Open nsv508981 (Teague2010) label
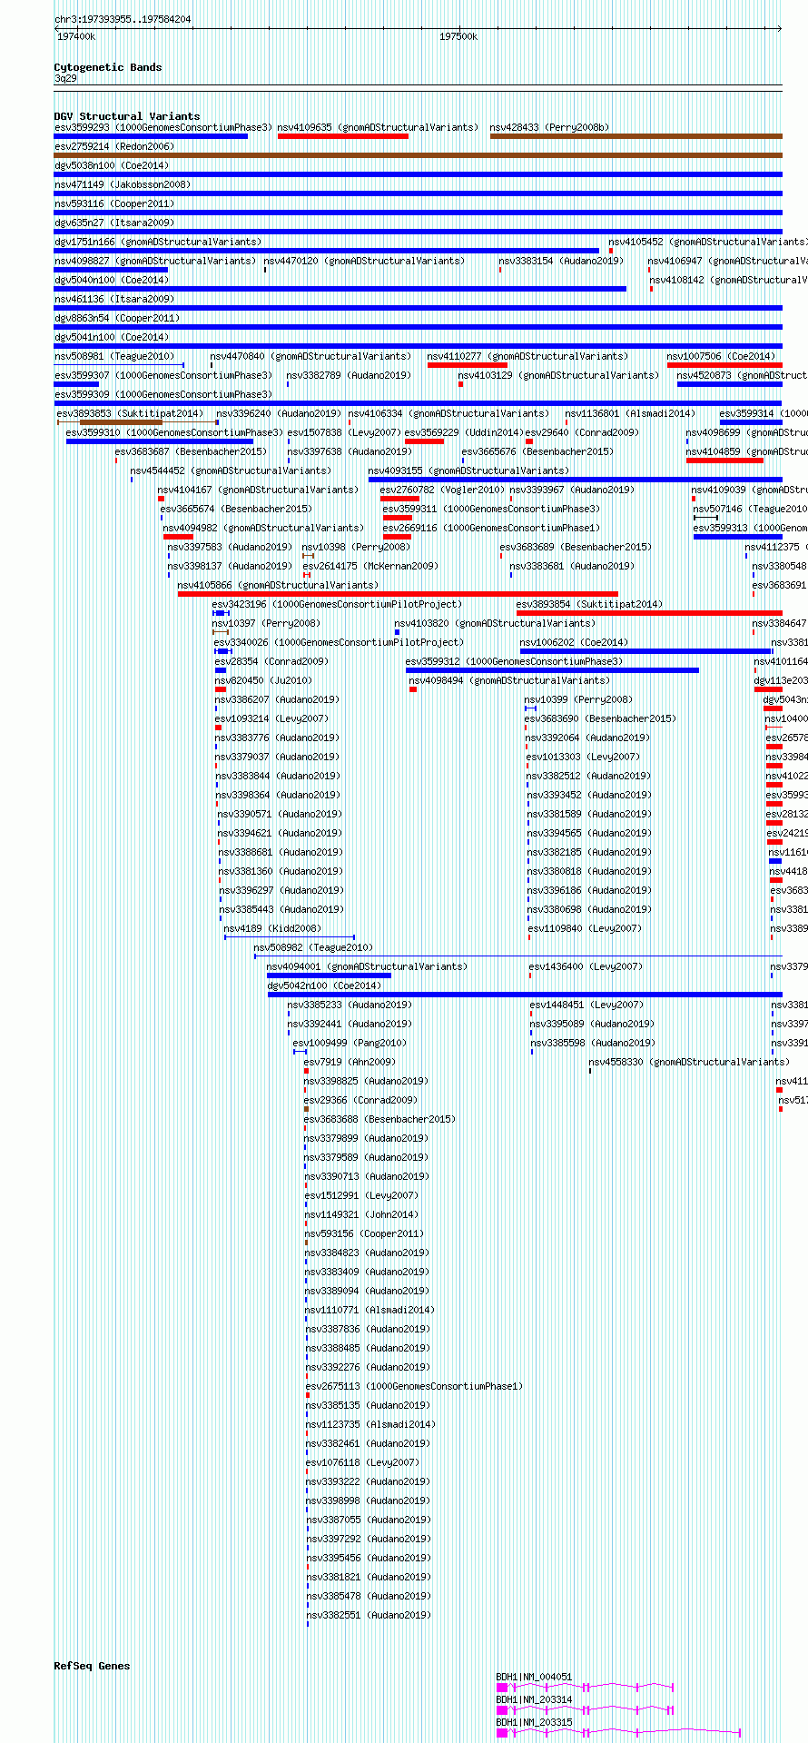 point(114,357)
